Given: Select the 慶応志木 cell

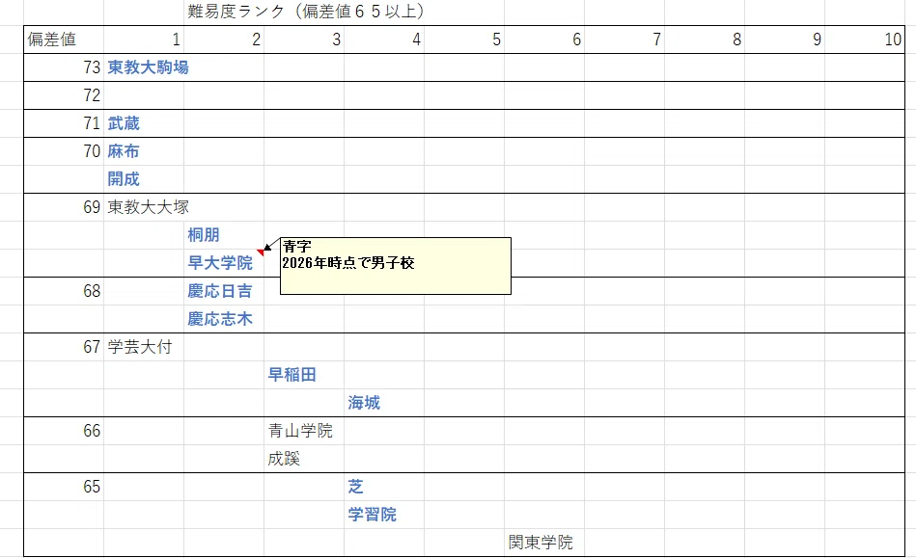Looking at the screenshot, I should pyautogui.click(x=224, y=319).
